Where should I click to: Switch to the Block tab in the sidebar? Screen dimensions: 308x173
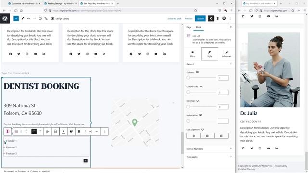pos(199,27)
